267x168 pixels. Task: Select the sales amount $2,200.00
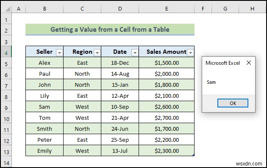point(167,140)
